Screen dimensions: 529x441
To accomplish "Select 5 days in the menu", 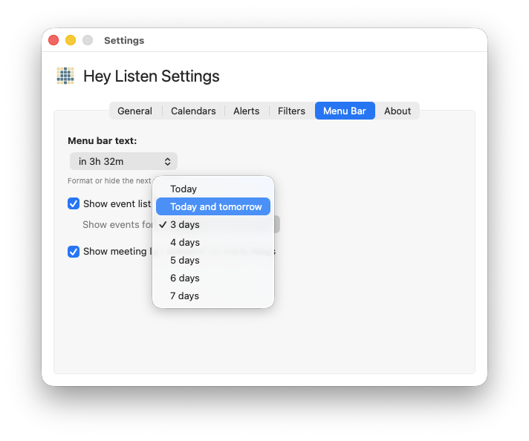I will tap(213, 261).
